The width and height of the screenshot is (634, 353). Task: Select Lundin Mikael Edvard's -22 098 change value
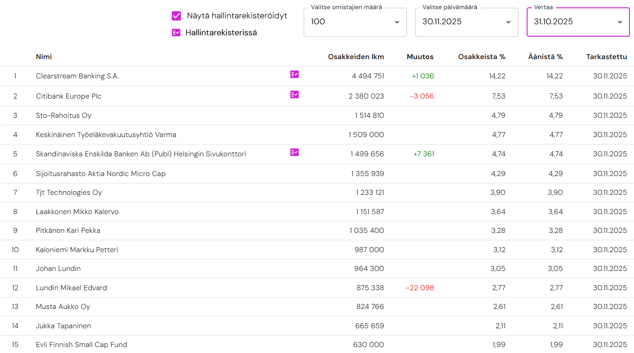pos(420,288)
